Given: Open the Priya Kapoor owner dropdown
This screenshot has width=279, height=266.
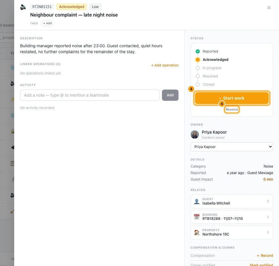Looking at the screenshot, I should (x=232, y=147).
